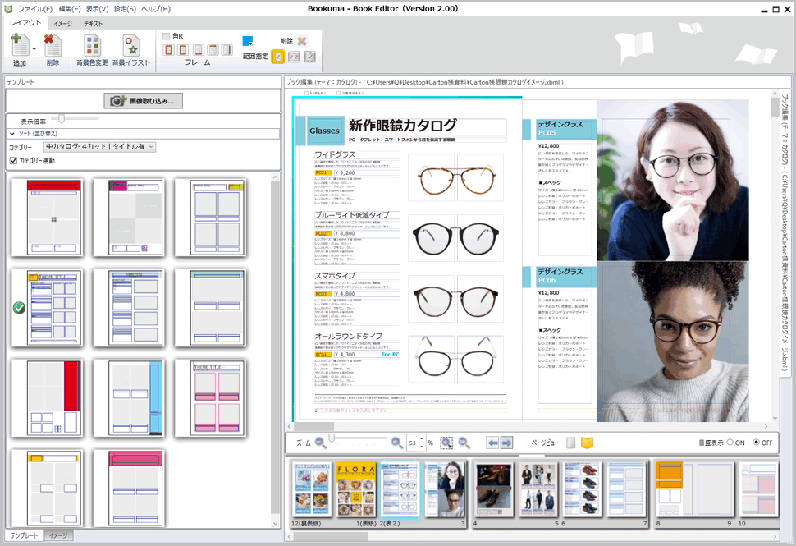
Task: Click the red X frame delete icon
Action: pyautogui.click(x=301, y=41)
